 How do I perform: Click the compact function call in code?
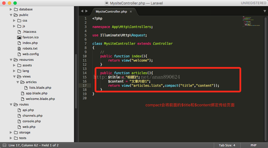click(x=171, y=86)
